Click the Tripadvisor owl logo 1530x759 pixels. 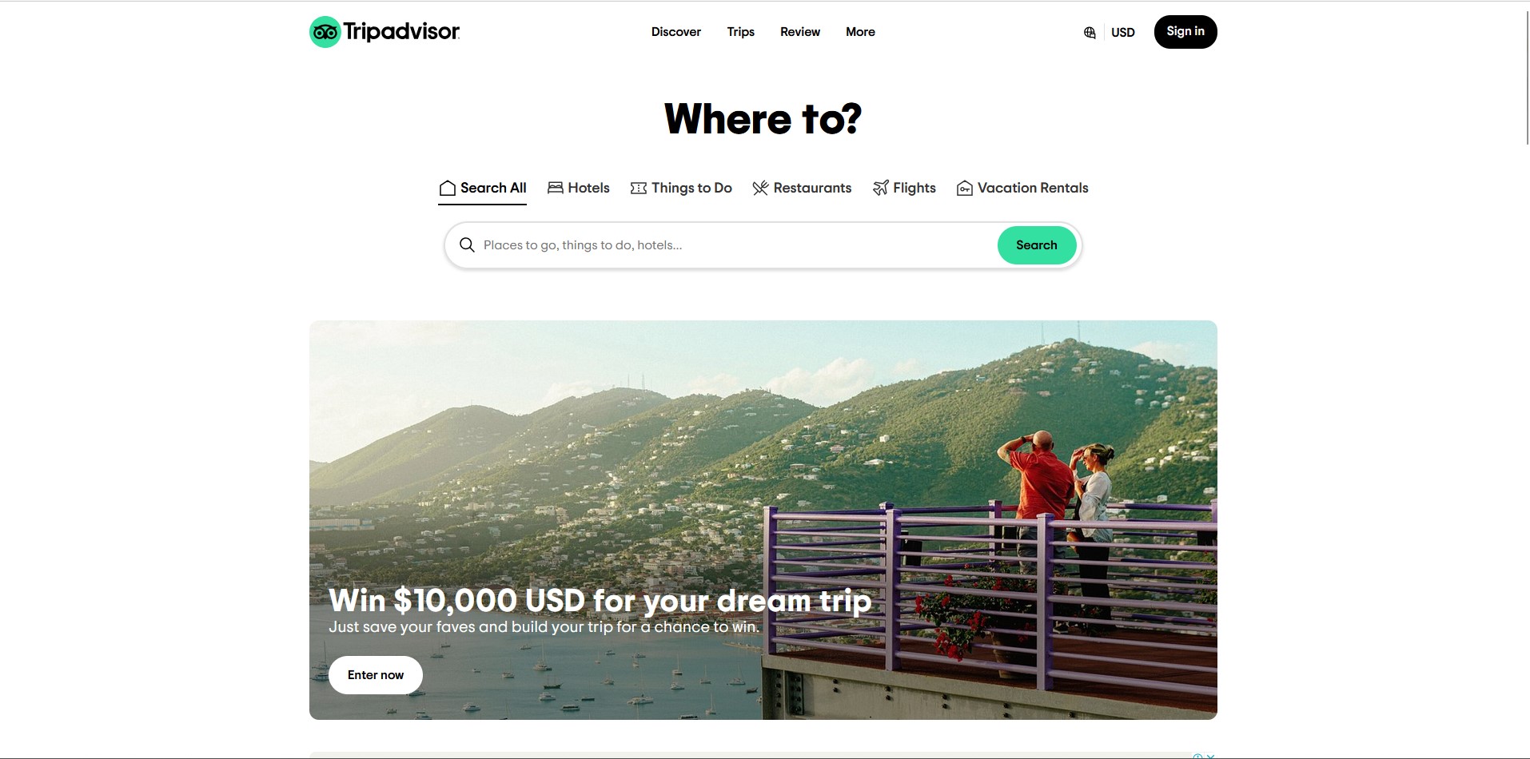325,32
